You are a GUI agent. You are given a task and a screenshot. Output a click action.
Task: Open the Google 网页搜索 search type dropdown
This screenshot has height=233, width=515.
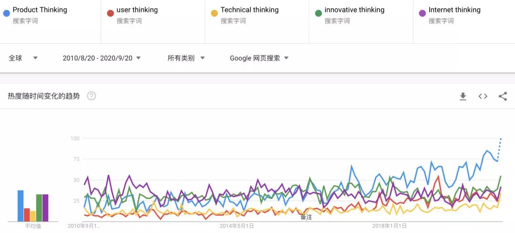point(259,58)
